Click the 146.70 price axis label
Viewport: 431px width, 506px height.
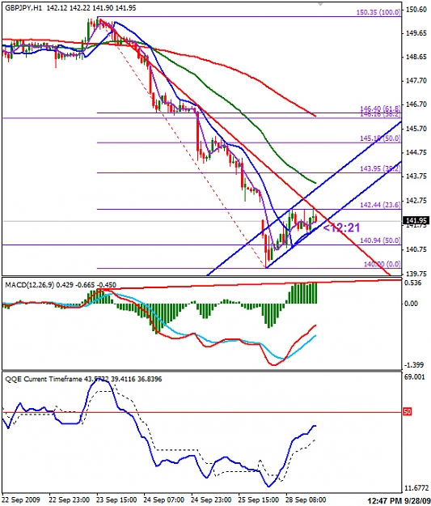(x=416, y=104)
